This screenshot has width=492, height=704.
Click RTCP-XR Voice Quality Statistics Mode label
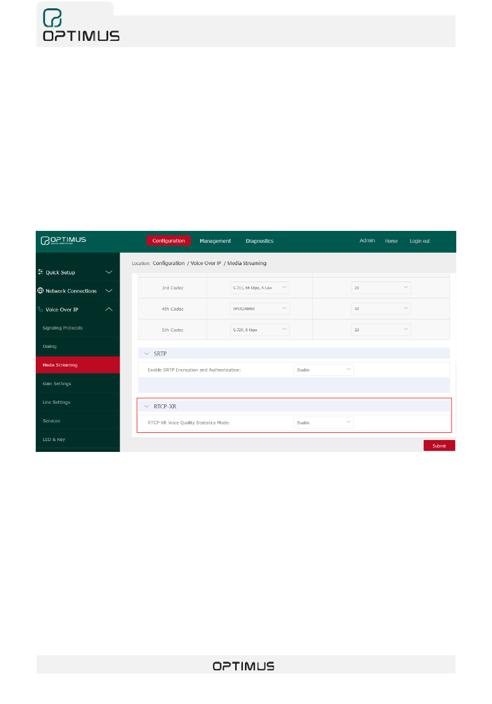click(189, 423)
